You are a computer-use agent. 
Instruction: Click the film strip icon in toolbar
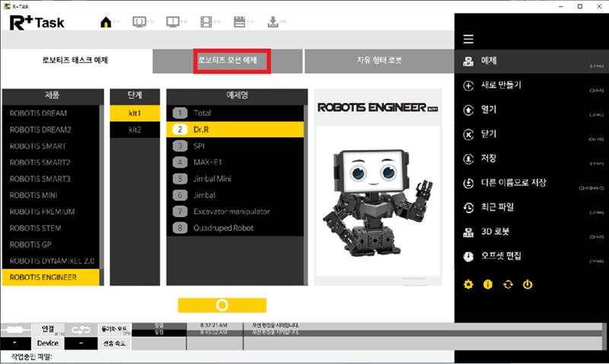click(x=206, y=22)
